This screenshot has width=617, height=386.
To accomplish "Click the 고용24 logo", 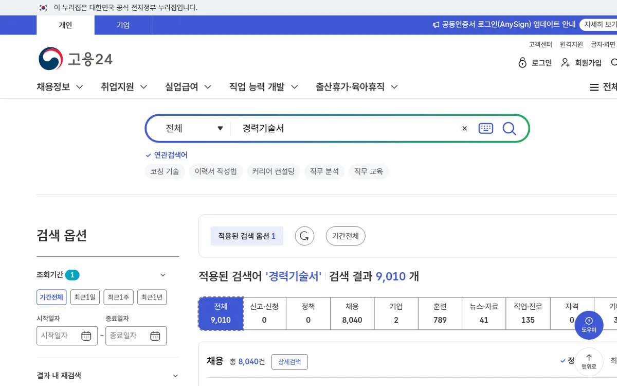I will (76, 59).
